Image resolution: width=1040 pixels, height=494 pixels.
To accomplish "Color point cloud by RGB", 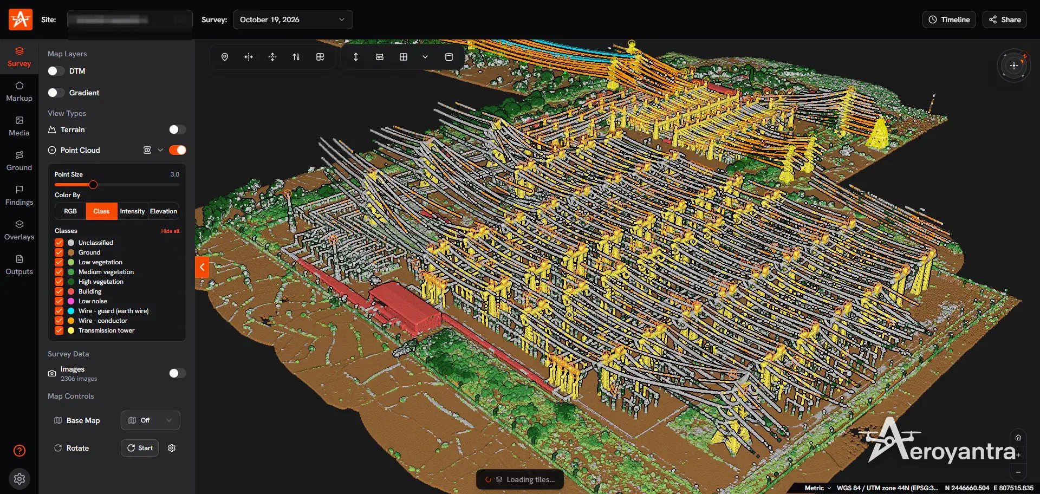I will (x=70, y=211).
